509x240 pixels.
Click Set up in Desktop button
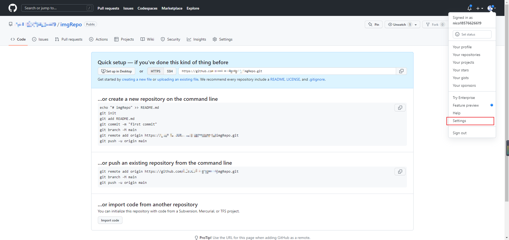116,71
